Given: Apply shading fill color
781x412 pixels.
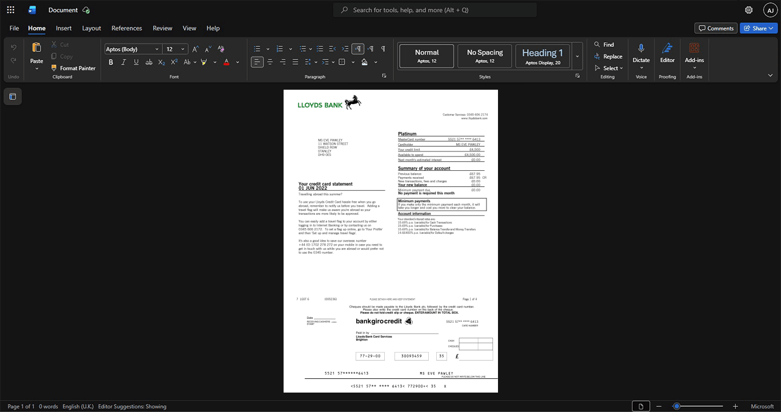Looking at the screenshot, I should click(365, 62).
